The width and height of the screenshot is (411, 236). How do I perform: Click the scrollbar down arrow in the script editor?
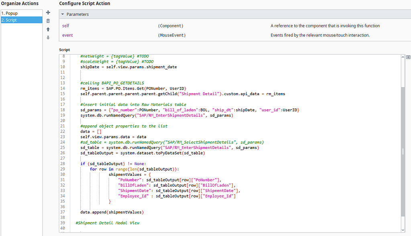click(403, 229)
